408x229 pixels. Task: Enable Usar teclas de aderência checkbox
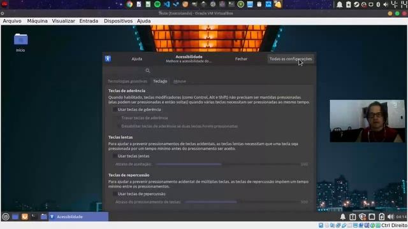115,109
